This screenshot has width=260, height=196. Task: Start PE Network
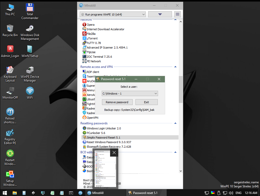[x=92, y=61]
